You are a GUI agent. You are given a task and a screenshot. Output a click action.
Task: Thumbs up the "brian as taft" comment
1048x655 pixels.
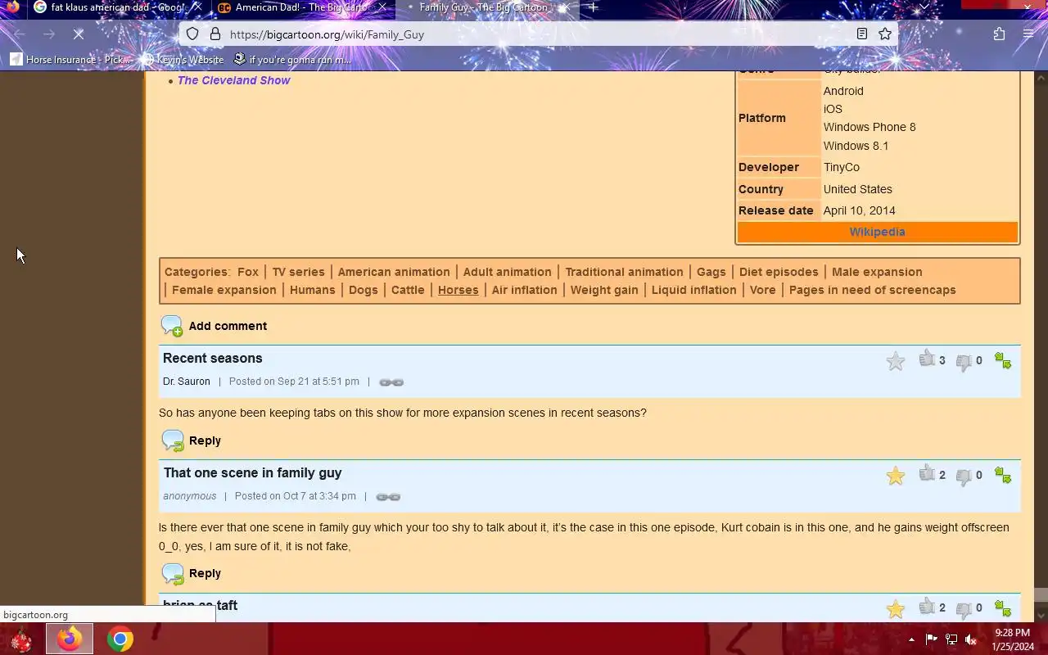pyautogui.click(x=927, y=607)
